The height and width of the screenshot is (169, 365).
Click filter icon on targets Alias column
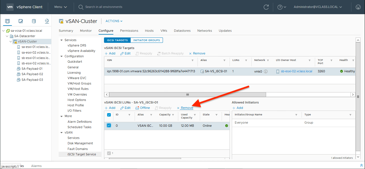pyautogui.click(x=224, y=60)
